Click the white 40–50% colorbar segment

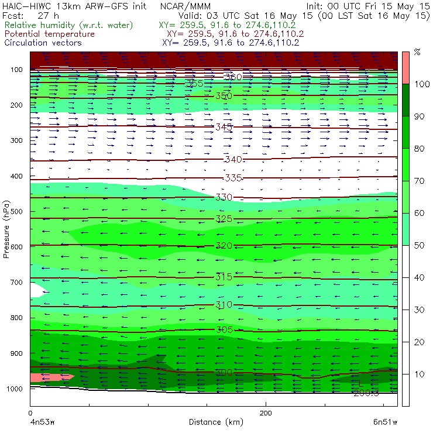(405, 261)
